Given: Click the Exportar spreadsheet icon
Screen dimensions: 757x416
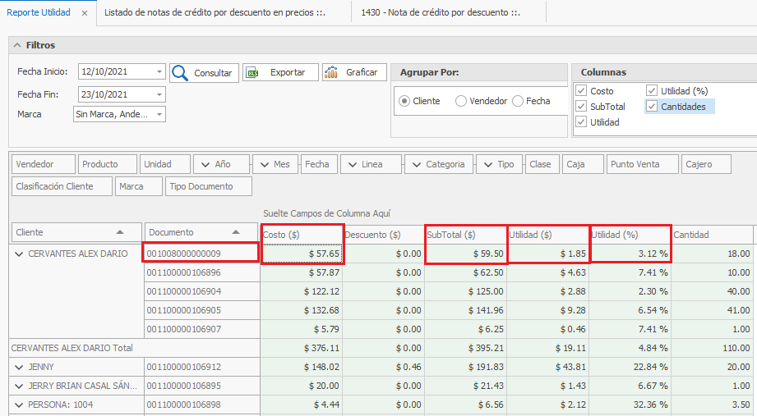Looking at the screenshot, I should click(252, 73).
